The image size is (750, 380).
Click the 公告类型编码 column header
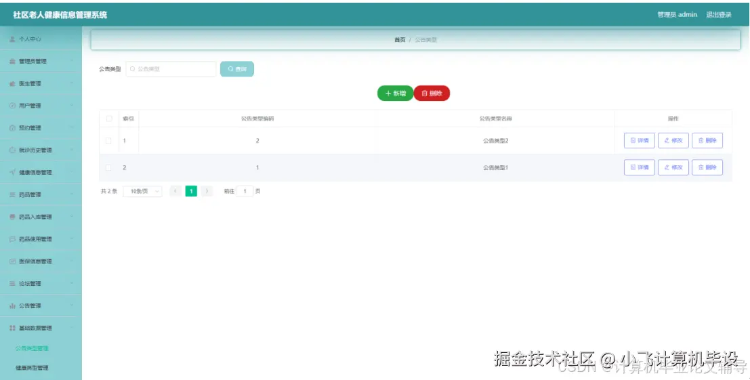257,119
